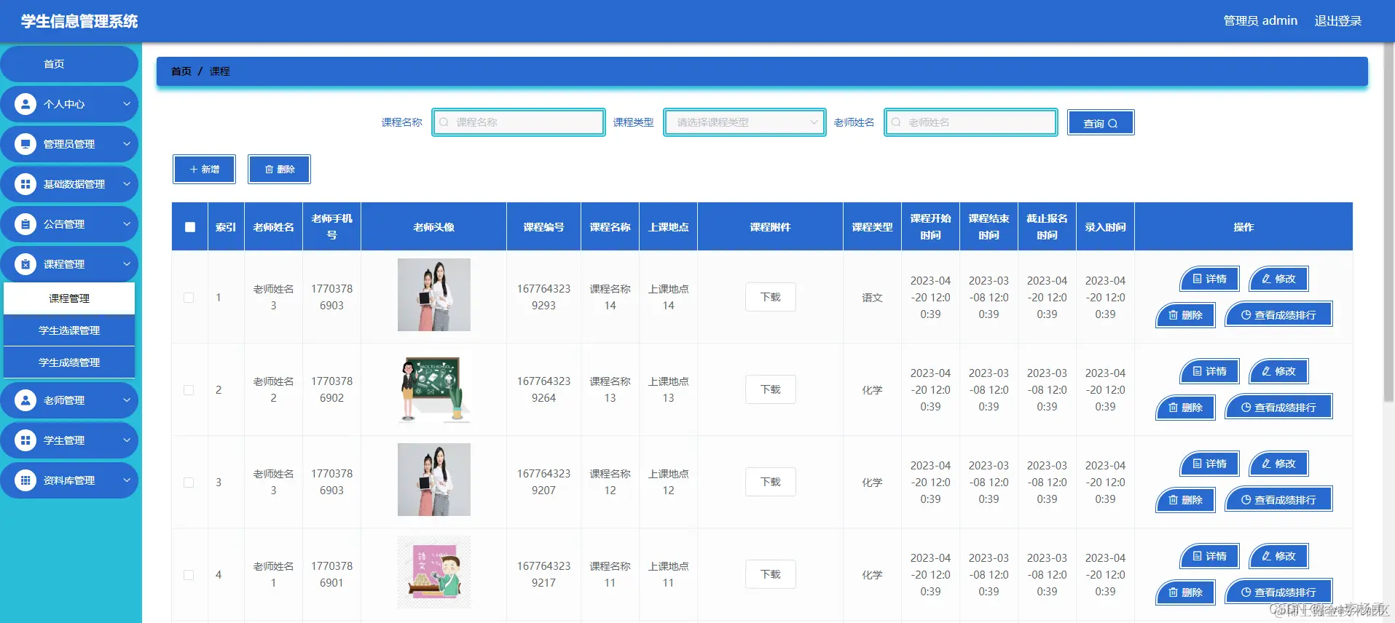Screen dimensions: 1395x623
Task: Delete row 4 with 删除 button
Action: (x=1186, y=592)
